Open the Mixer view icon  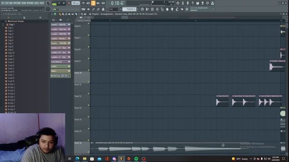point(157,9)
